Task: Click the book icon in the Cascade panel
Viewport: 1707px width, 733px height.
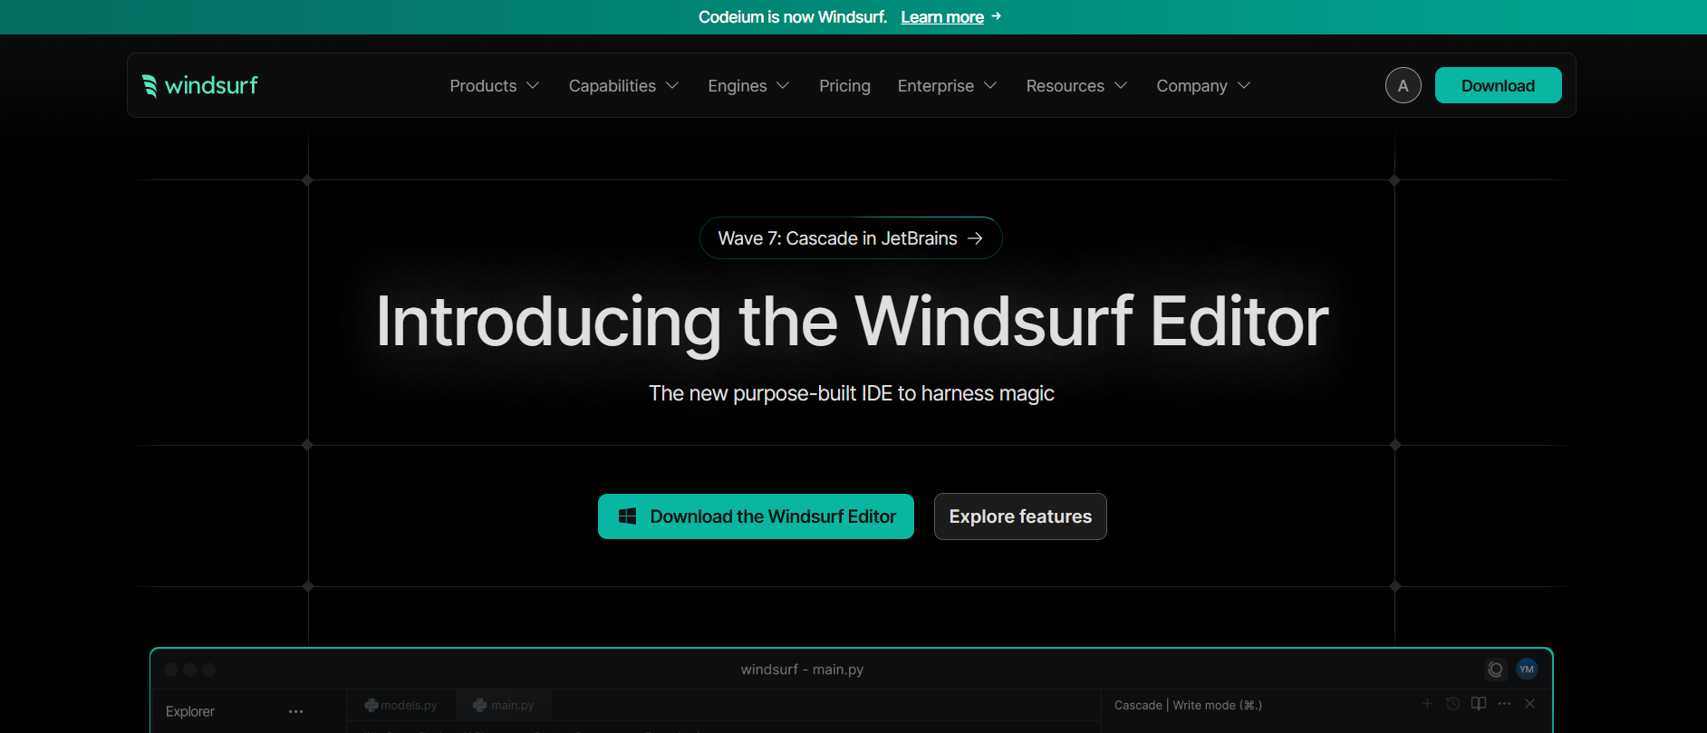Action: click(1479, 704)
